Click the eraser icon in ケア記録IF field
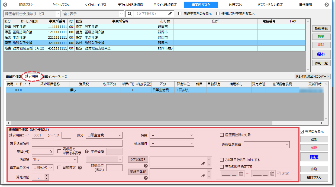The height and width of the screenshot is (187, 335). (x=203, y=164)
